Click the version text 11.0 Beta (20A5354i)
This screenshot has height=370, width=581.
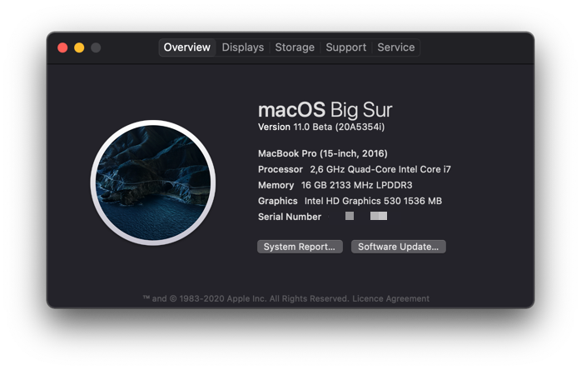(339, 127)
